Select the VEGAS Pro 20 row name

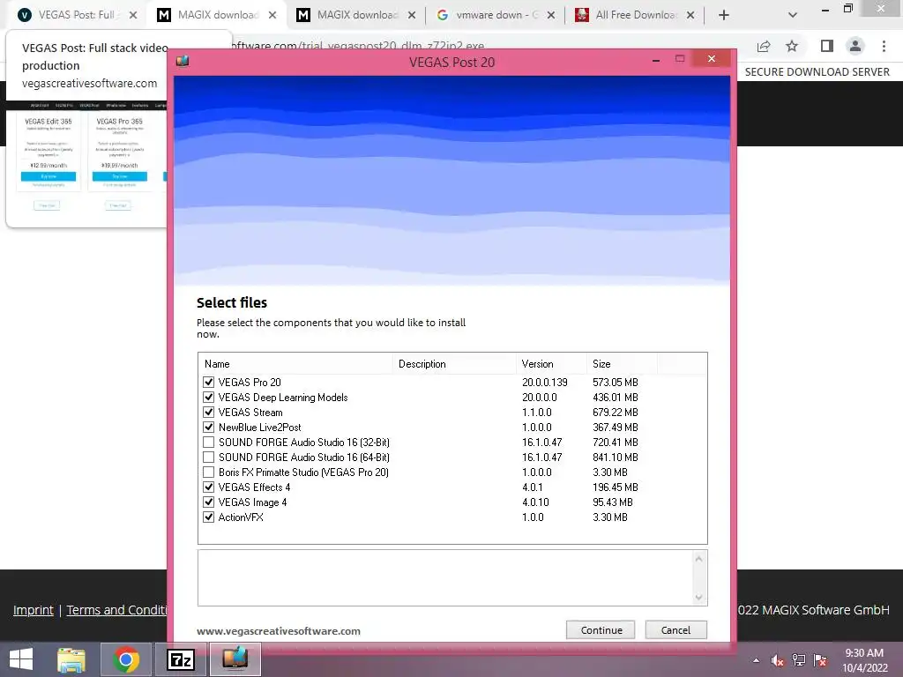pyautogui.click(x=250, y=383)
